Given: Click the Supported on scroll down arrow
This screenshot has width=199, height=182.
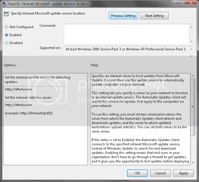Looking at the screenshot, I should pyautogui.click(x=191, y=56).
